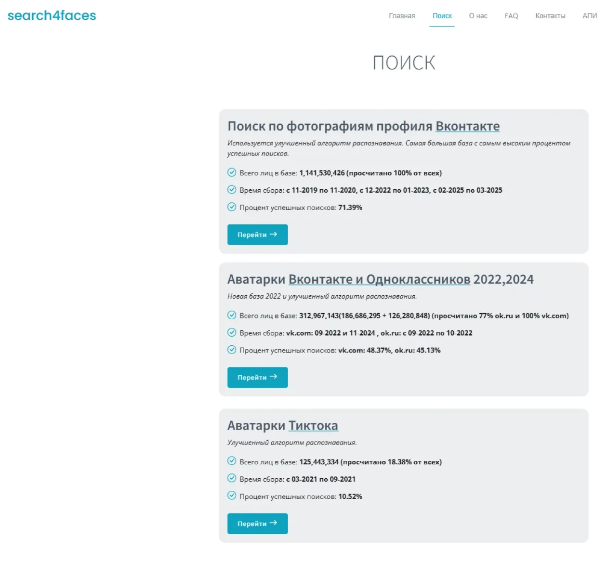Click check icon beside 03-2021 по 09-2021

pos(232,479)
